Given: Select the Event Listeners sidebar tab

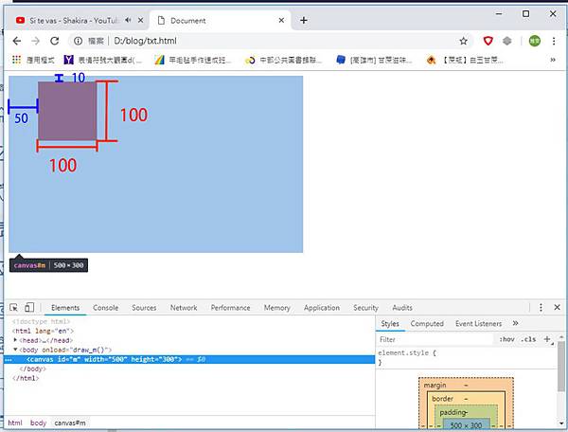Looking at the screenshot, I should coord(478,324).
